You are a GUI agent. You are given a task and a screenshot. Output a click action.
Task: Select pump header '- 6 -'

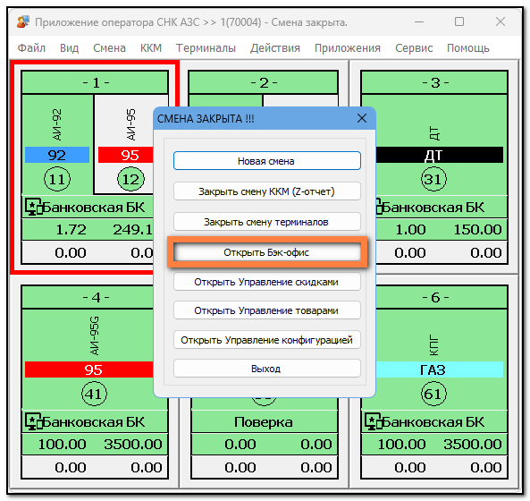click(442, 297)
